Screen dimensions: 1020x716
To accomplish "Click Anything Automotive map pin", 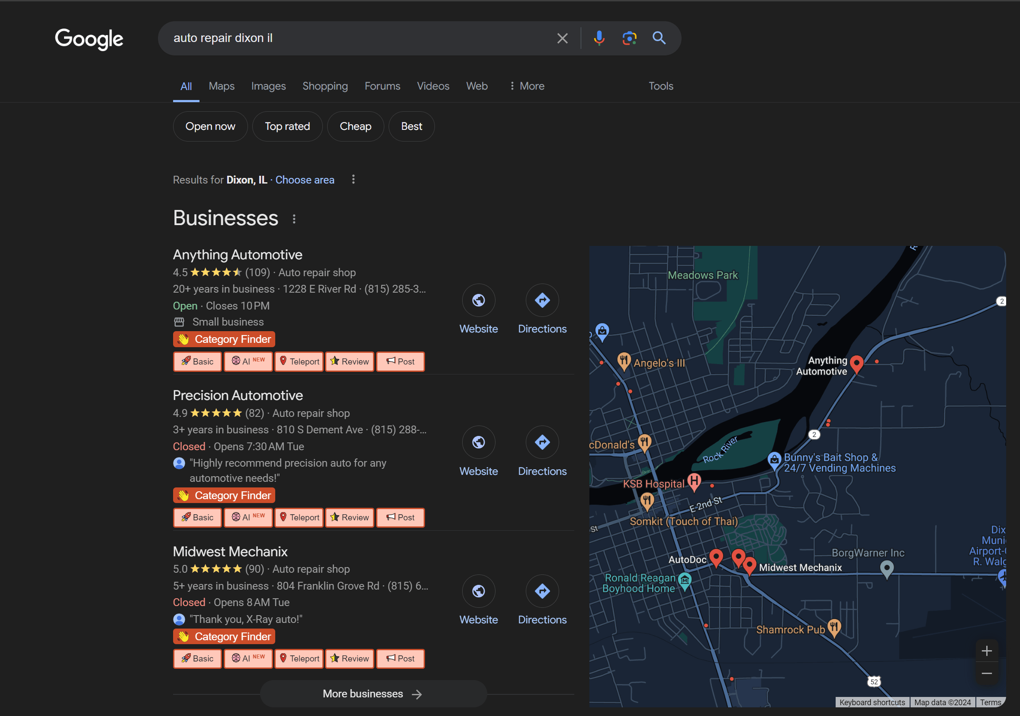I will pyautogui.click(x=856, y=363).
